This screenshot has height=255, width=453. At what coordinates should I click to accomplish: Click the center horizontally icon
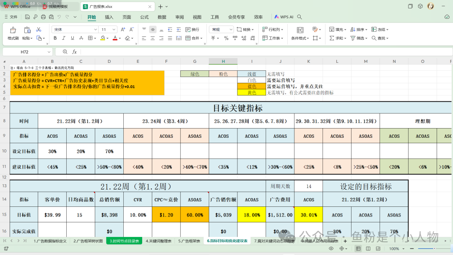coord(153,38)
